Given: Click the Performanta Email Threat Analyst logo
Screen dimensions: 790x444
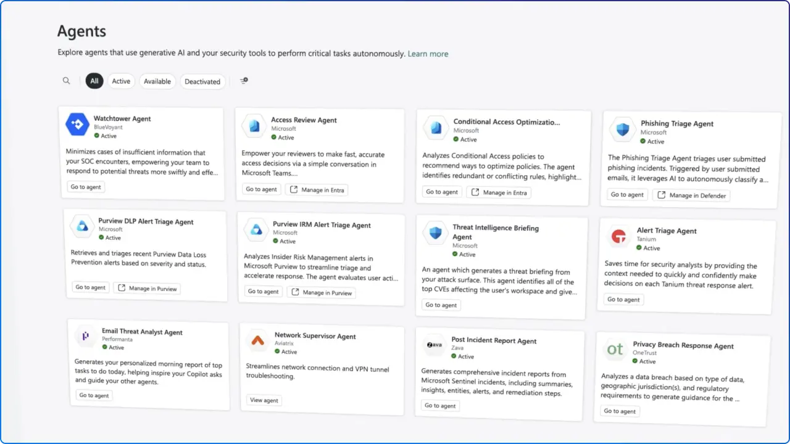Looking at the screenshot, I should [x=85, y=336].
